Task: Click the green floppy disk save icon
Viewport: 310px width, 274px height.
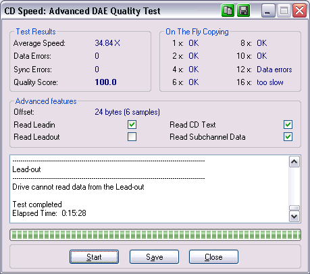Action: [243, 11]
